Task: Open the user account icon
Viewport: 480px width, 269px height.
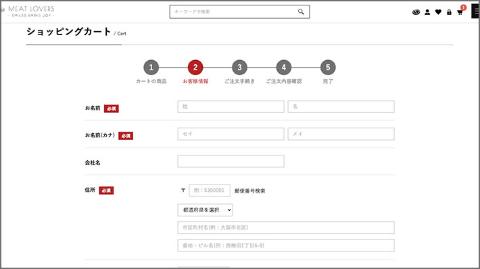Action: click(427, 12)
